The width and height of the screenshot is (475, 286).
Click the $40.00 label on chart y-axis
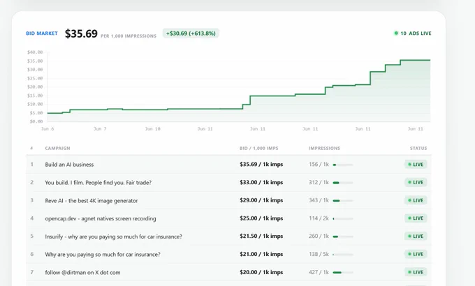[35, 52]
